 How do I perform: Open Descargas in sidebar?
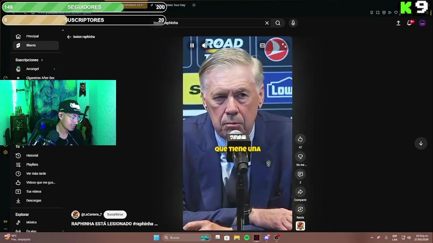pyautogui.click(x=36, y=200)
